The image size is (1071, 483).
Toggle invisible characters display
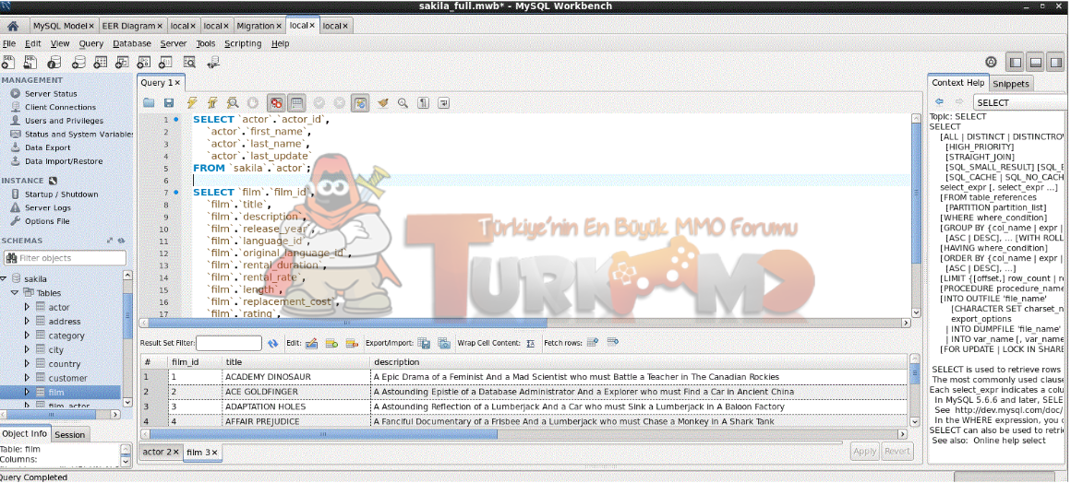(424, 103)
